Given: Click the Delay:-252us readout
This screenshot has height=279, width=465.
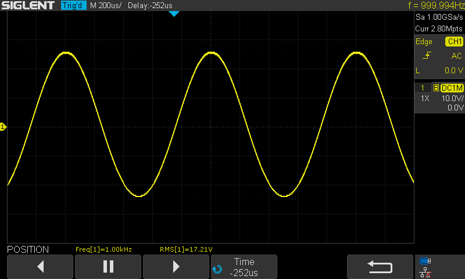Looking at the screenshot, I should coord(150,5).
